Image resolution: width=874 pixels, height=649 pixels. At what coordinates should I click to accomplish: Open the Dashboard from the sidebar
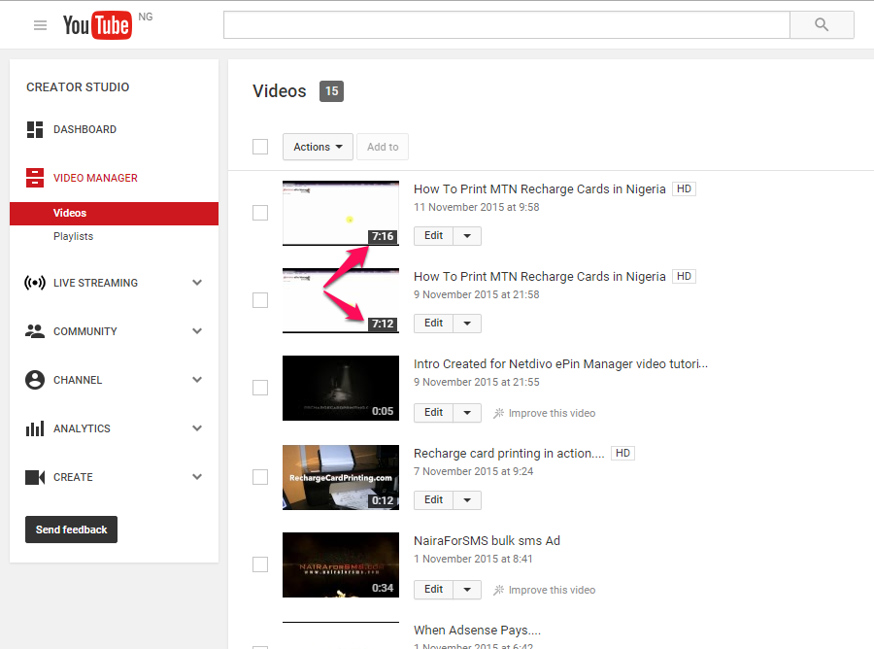click(36, 129)
